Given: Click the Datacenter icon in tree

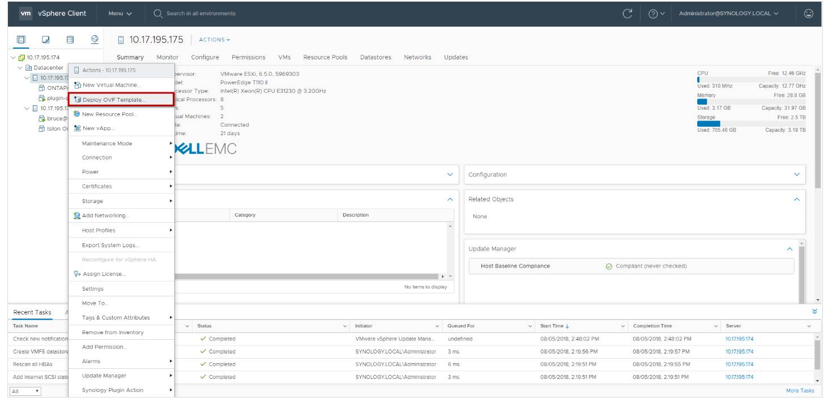Looking at the screenshot, I should point(29,68).
